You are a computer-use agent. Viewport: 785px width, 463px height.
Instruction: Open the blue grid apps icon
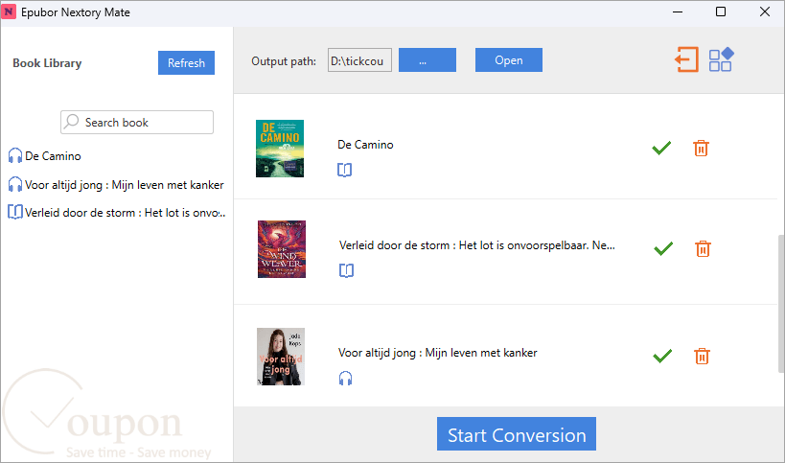(721, 59)
